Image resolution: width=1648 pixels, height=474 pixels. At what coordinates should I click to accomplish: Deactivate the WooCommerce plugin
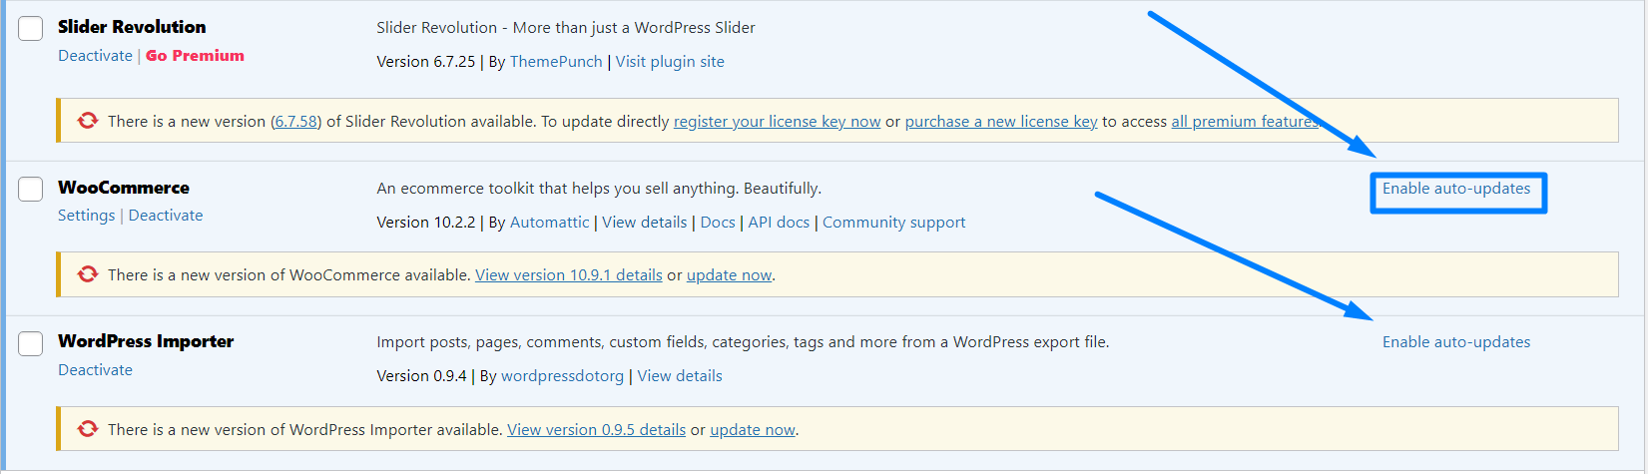(166, 216)
